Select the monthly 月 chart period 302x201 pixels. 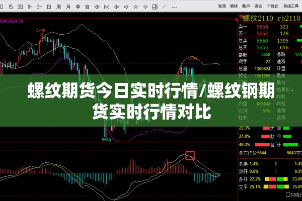(68, 7)
